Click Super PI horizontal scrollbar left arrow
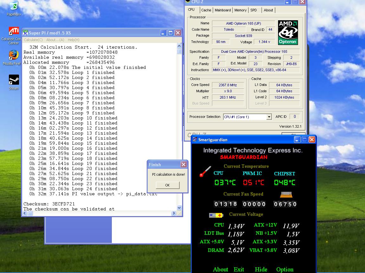The width and height of the screenshot is (365, 273). (25, 213)
